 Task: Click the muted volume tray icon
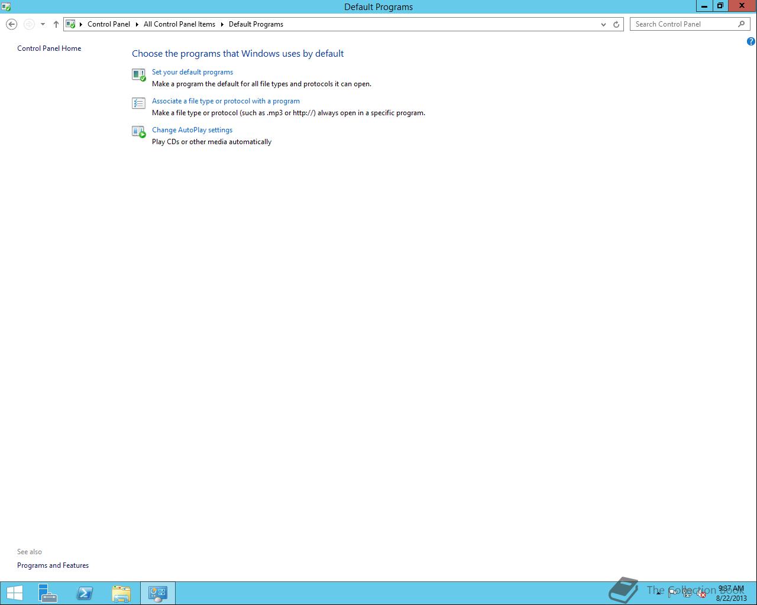[x=701, y=593]
